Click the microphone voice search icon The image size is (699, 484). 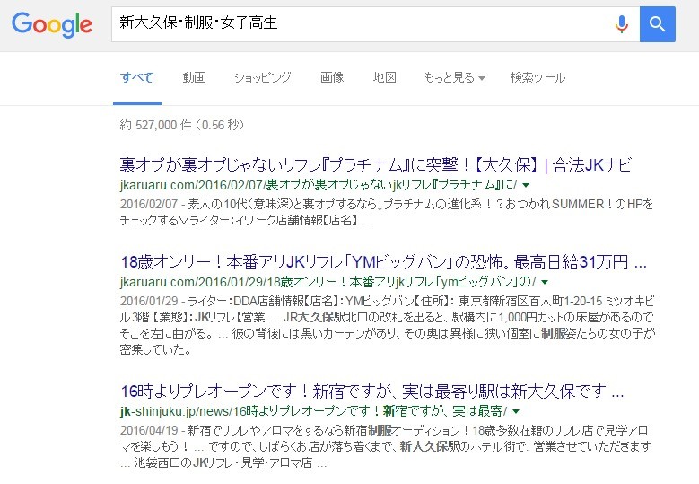[622, 24]
